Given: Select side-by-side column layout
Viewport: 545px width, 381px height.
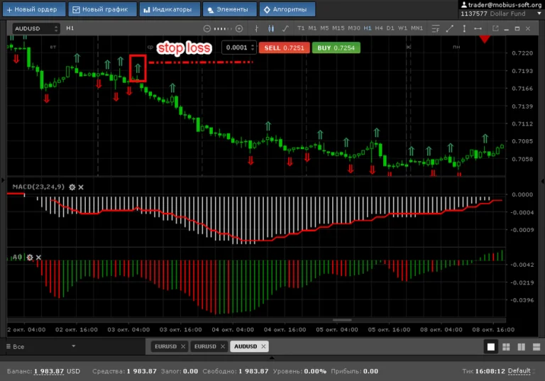Looking at the screenshot, I should click(x=522, y=347).
